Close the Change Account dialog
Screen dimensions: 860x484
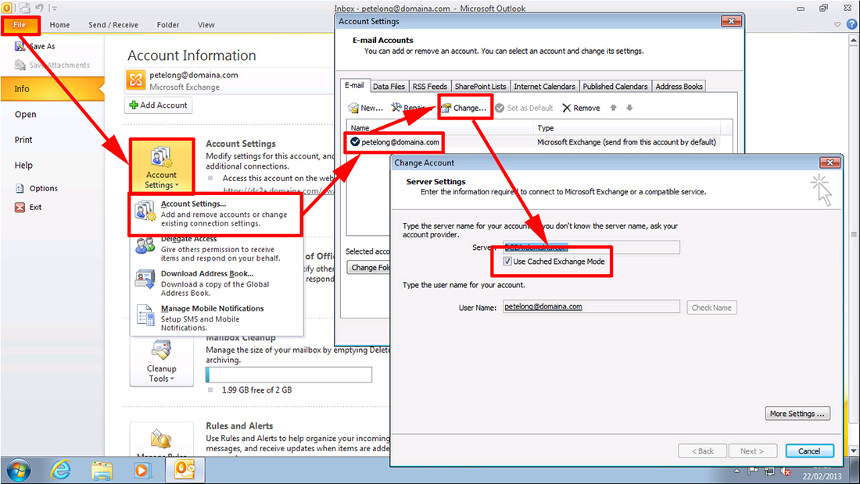(x=830, y=162)
